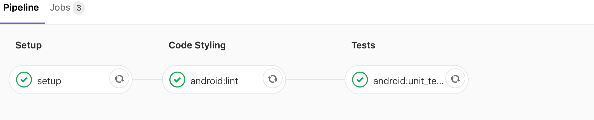Image resolution: width=594 pixels, height=120 pixels.
Task: Click the android:unit_te... success checkmark icon
Action: coord(360,80)
